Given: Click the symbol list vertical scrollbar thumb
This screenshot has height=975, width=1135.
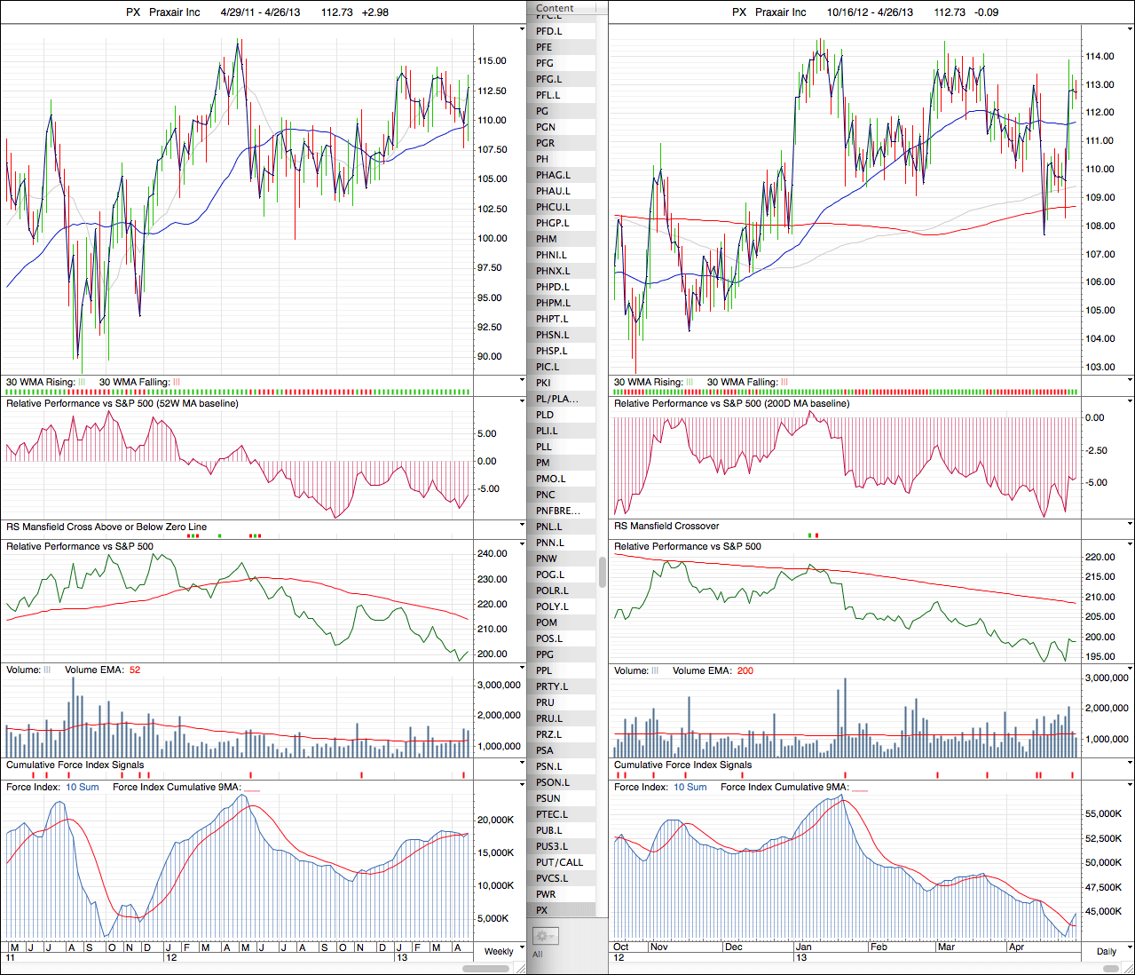Looking at the screenshot, I should click(x=603, y=572).
